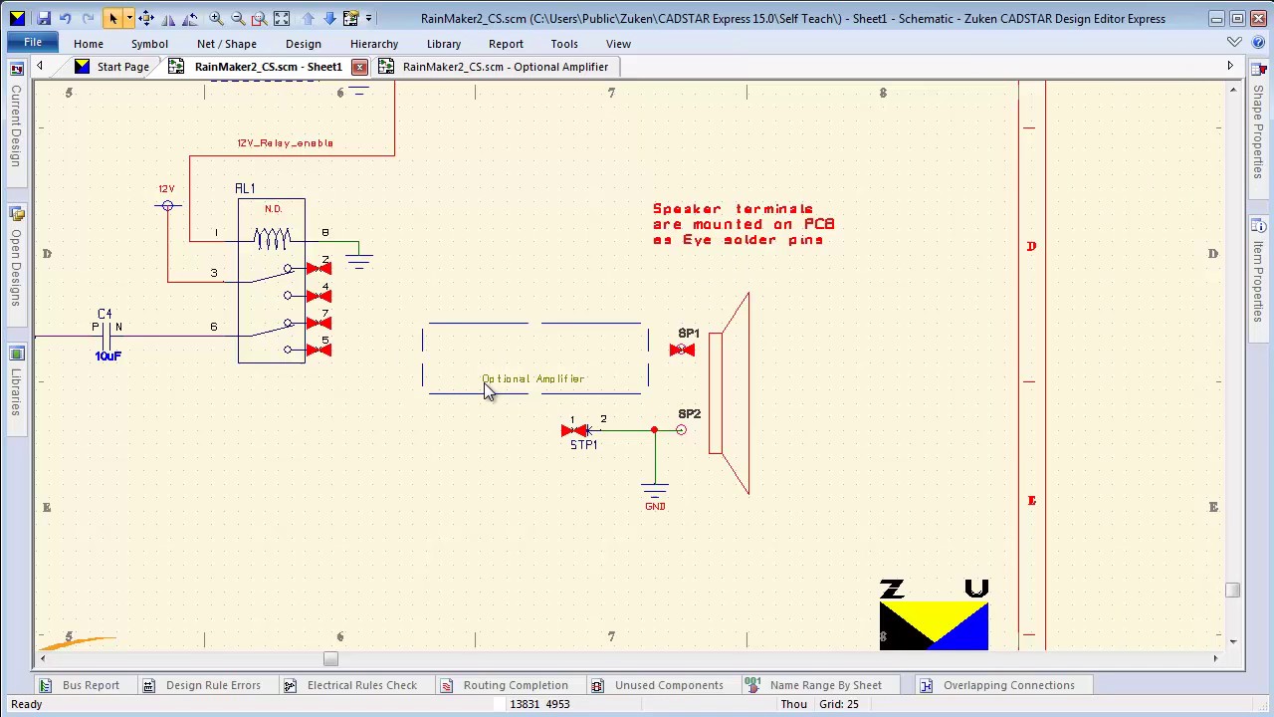Viewport: 1274px width, 717px height.
Task: Click the Help question mark icon
Action: pyautogui.click(x=1257, y=43)
